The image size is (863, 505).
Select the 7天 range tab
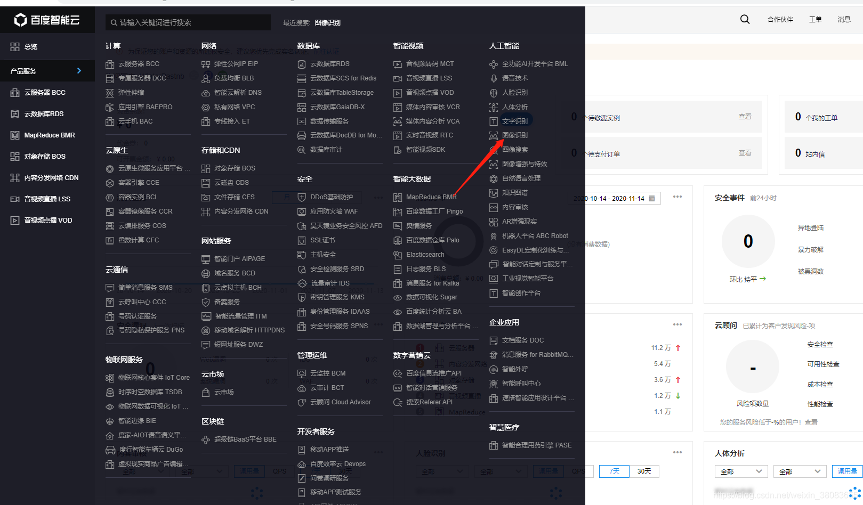tap(615, 471)
